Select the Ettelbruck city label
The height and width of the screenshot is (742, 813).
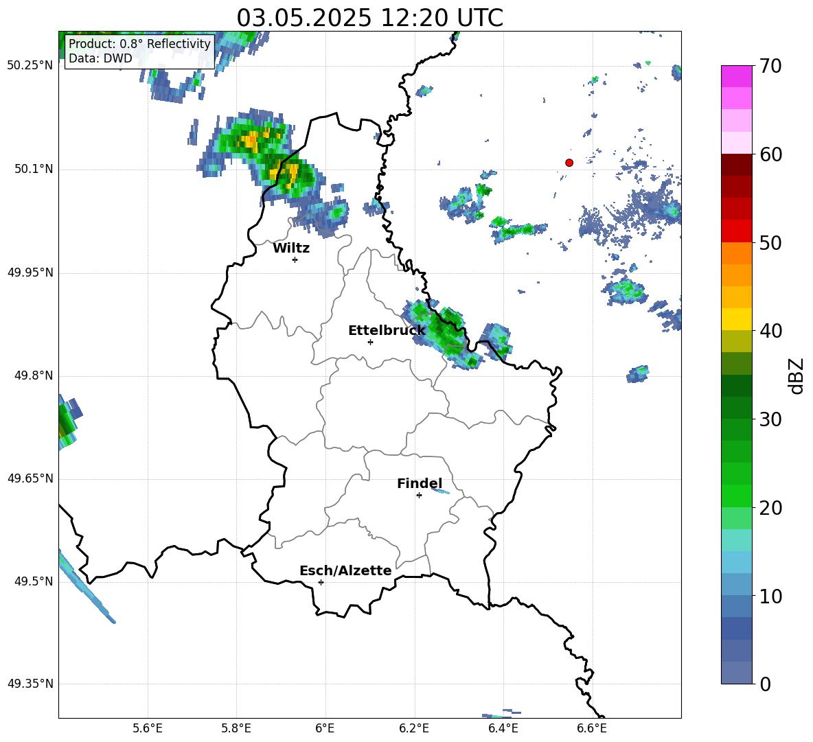click(x=387, y=331)
